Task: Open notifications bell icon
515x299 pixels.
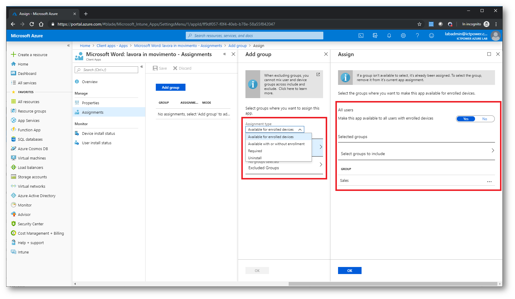Action: click(389, 36)
